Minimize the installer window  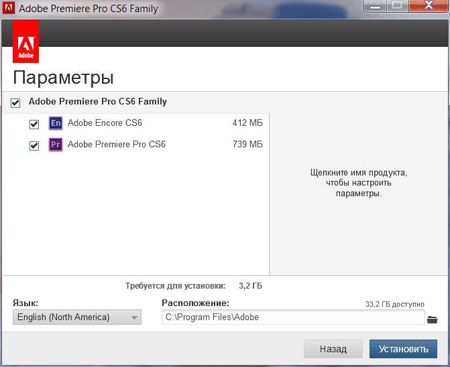pos(375,6)
